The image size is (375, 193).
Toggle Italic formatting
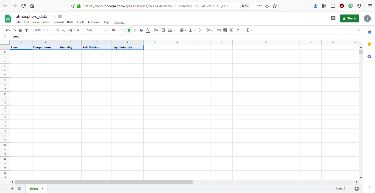click(x=135, y=30)
